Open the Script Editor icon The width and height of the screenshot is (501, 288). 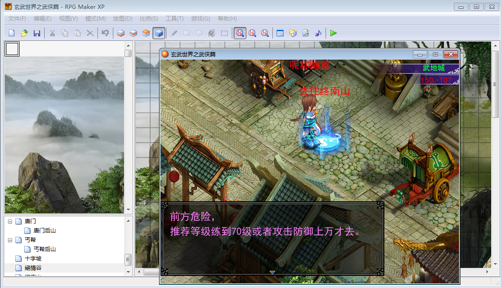(x=306, y=33)
